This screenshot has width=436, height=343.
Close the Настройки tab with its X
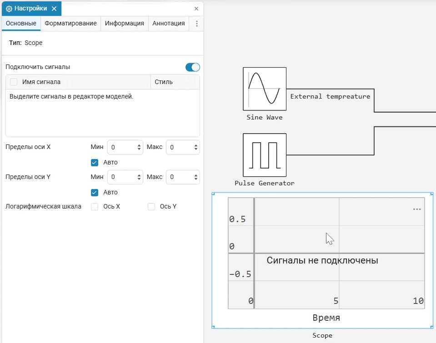point(54,9)
